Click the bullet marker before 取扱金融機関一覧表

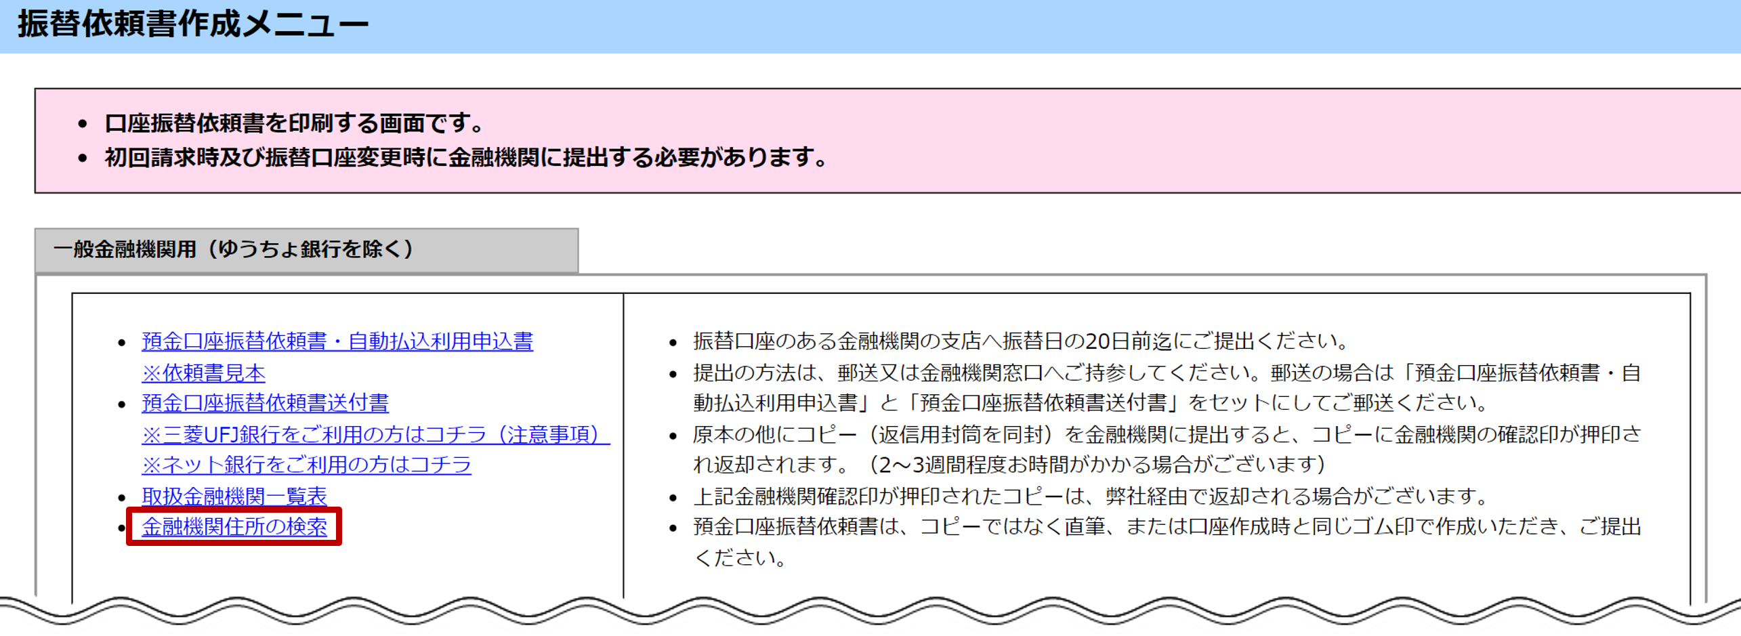tap(122, 499)
